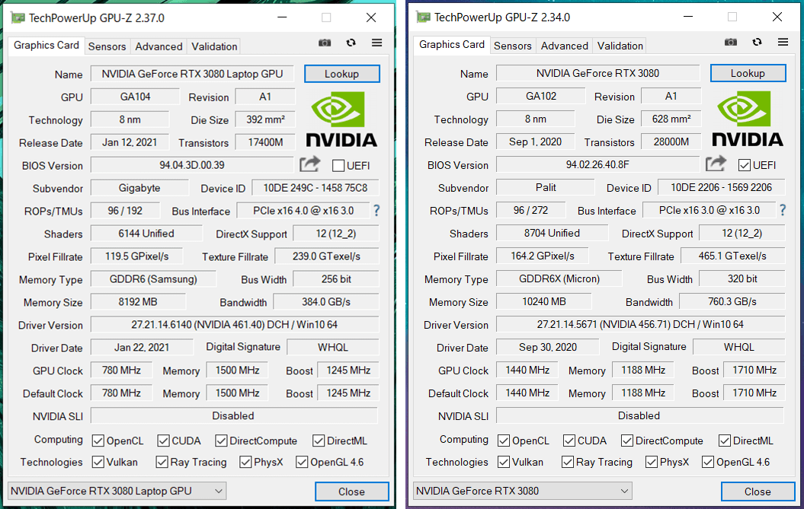Click Bus Width field showing 320 bit
The height and width of the screenshot is (509, 804).
742,278
